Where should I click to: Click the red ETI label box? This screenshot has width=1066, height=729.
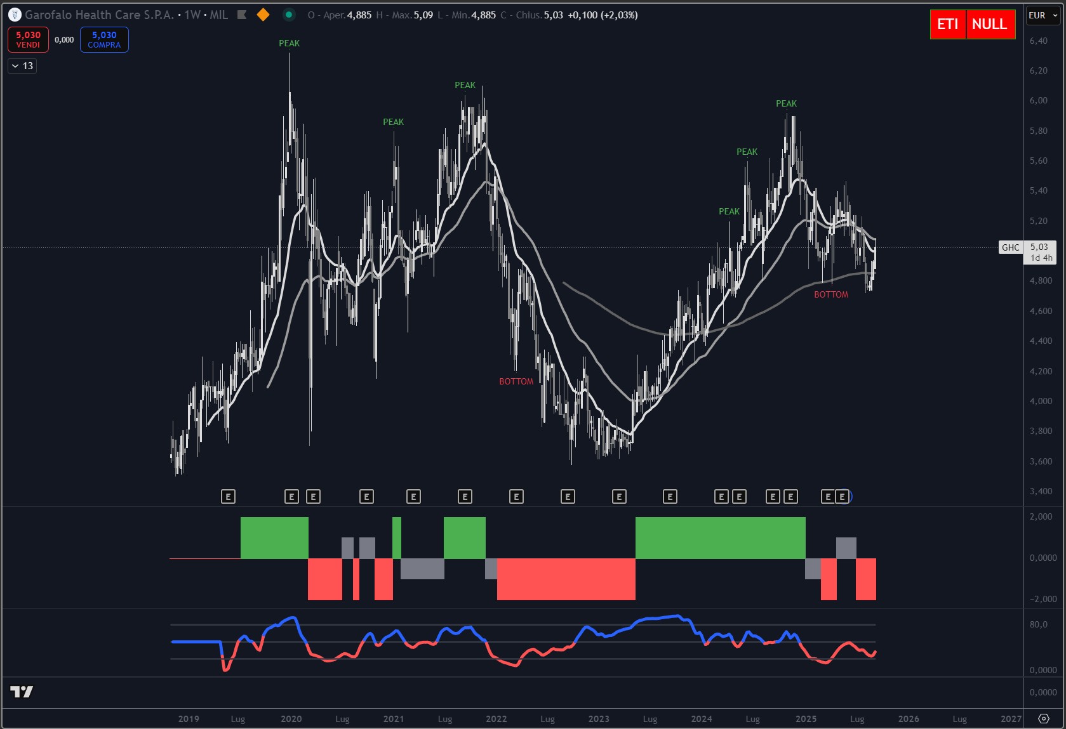coord(947,24)
